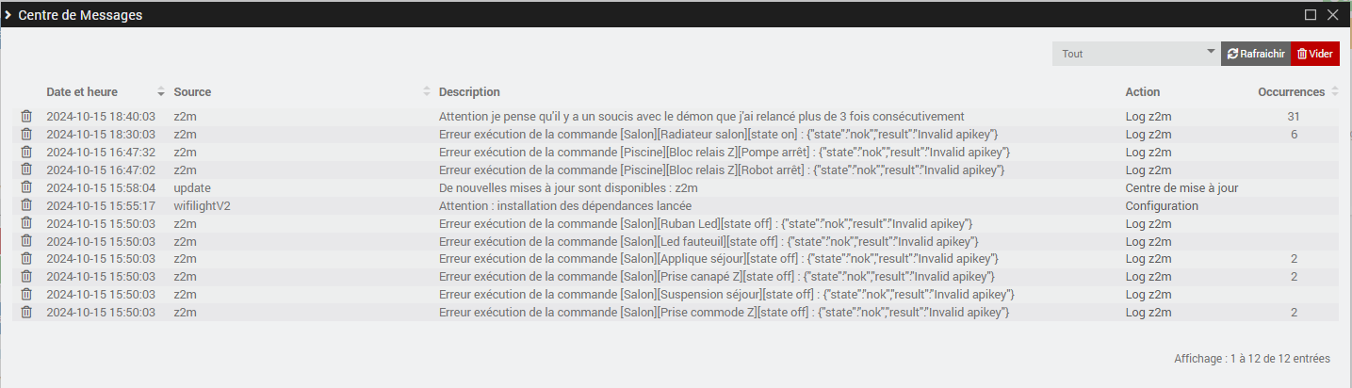Open Centre de mise à jour link
The image size is (1352, 388).
[1181, 187]
